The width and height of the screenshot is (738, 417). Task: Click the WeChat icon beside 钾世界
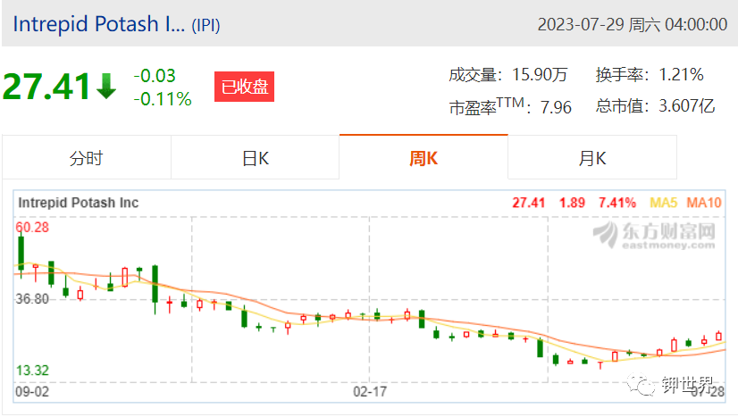[641, 385]
